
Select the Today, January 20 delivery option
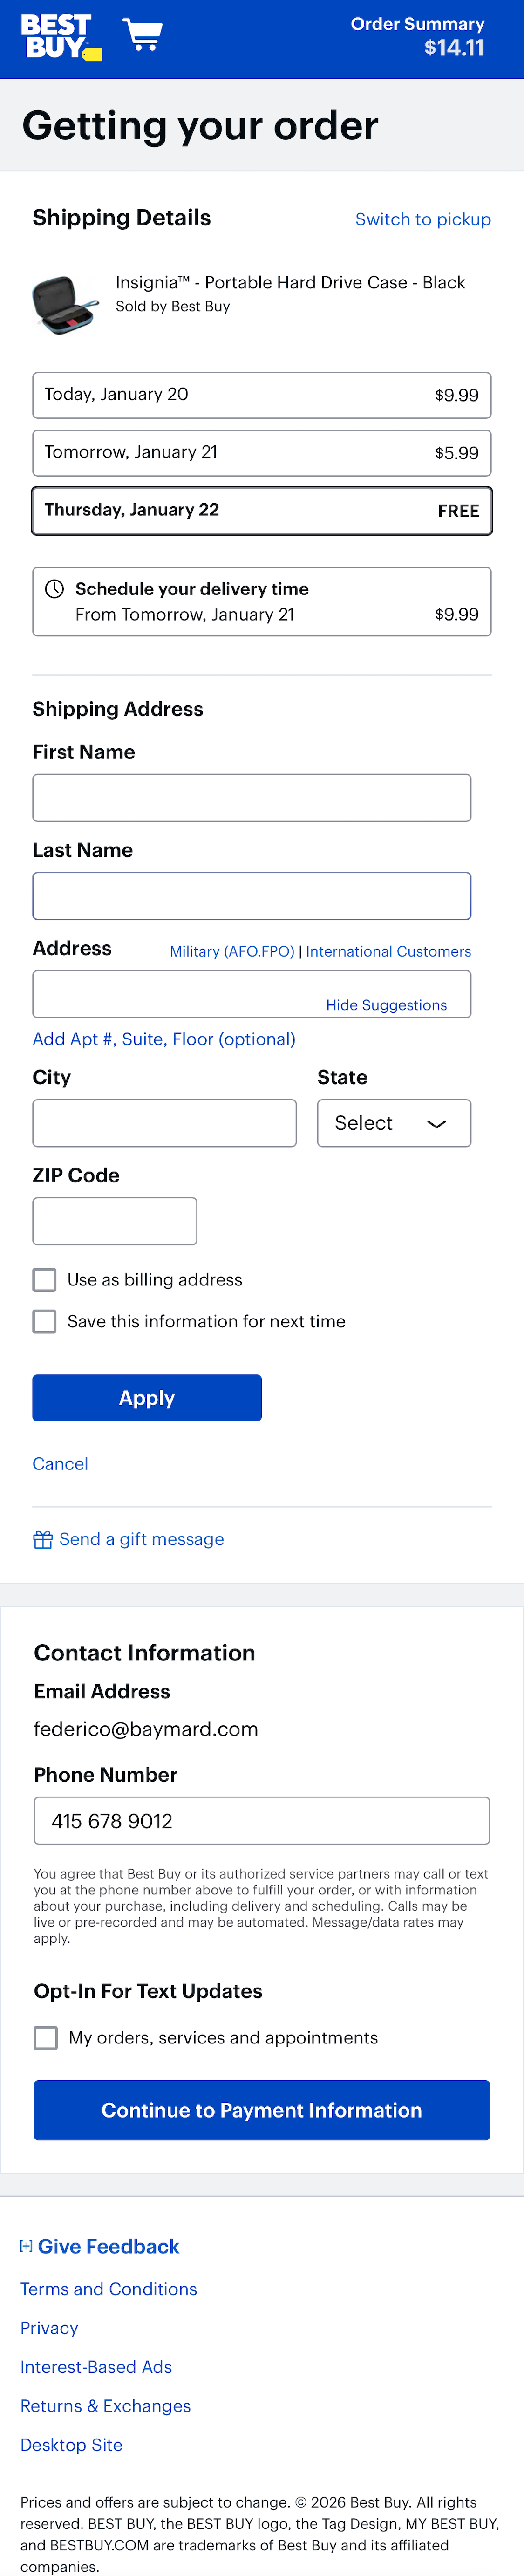tap(262, 394)
